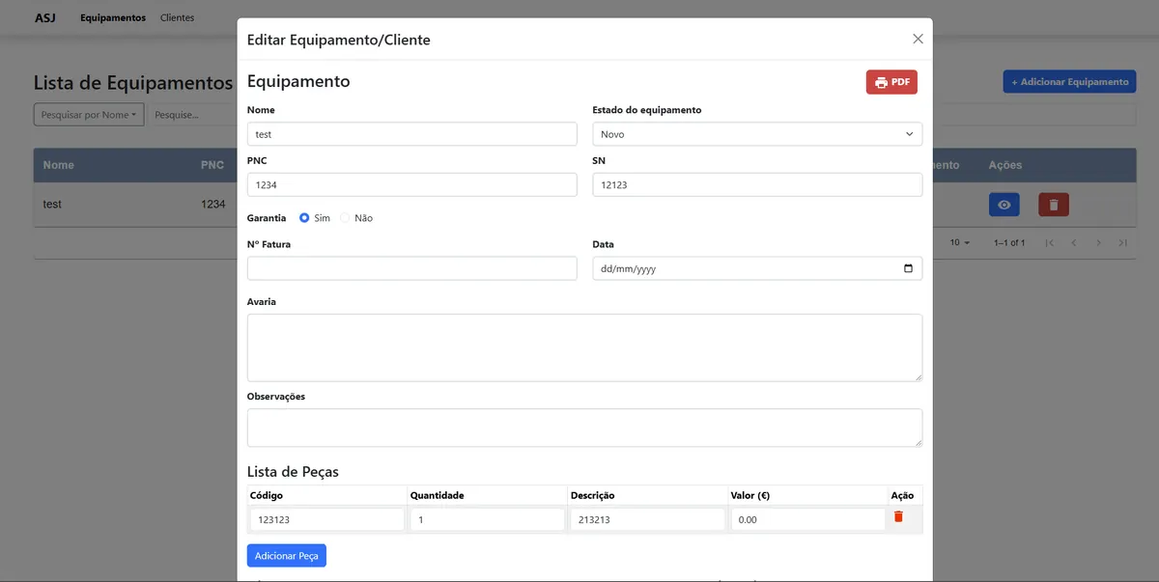Edit the part Código field 123123
1159x582 pixels.
327,519
